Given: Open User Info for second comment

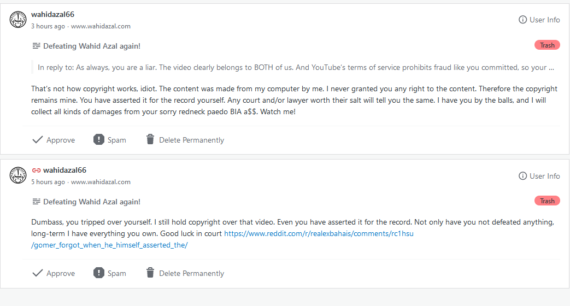Looking at the screenshot, I should pyautogui.click(x=539, y=176).
